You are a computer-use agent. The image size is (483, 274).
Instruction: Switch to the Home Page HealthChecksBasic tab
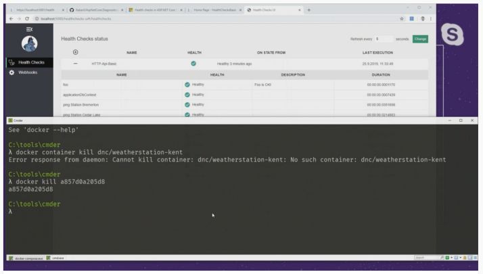(214, 10)
